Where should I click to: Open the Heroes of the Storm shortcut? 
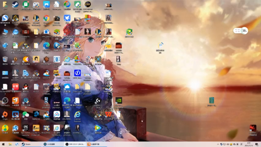tap(15, 129)
